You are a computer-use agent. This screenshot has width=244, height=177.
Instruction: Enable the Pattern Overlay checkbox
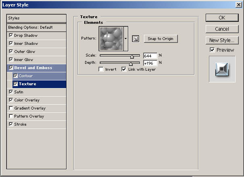[11, 116]
